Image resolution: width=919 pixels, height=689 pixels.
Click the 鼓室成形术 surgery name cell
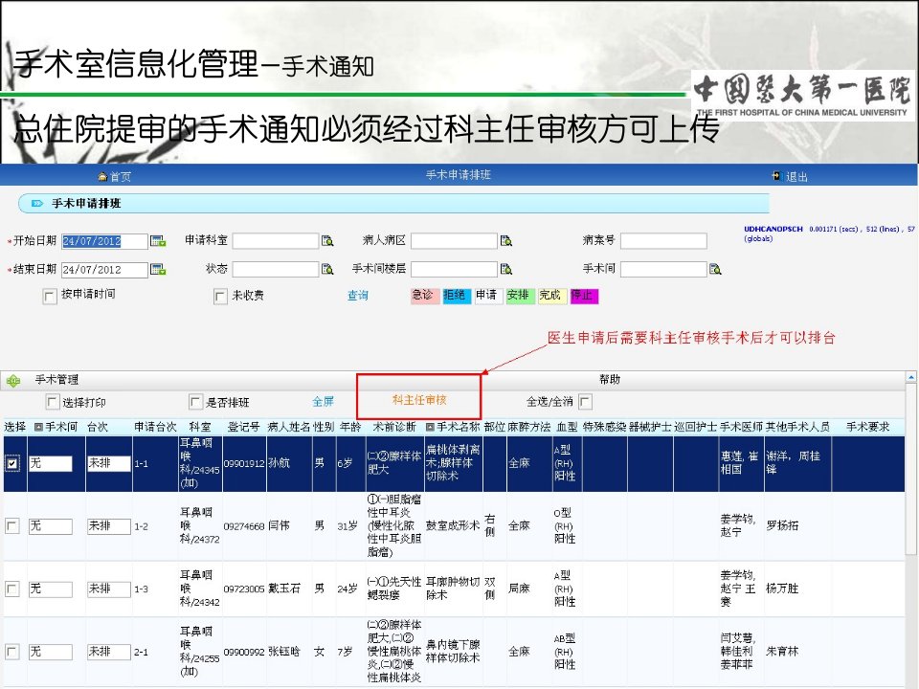pos(453,525)
